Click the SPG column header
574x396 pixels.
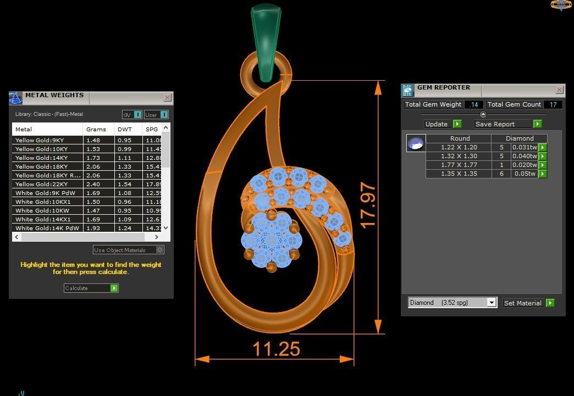click(x=152, y=129)
